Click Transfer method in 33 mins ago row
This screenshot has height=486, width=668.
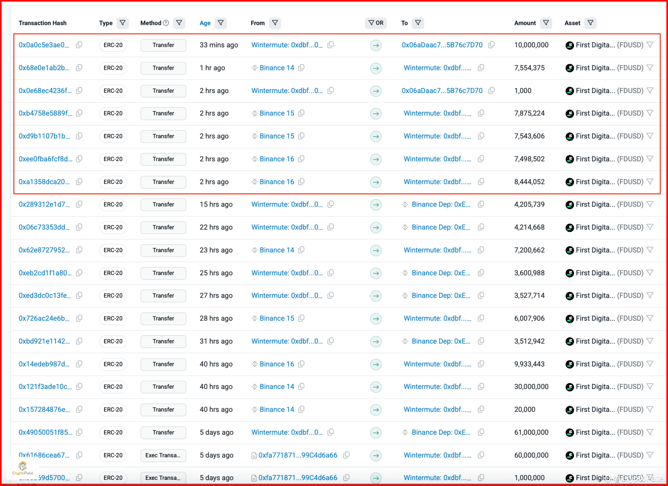(163, 45)
